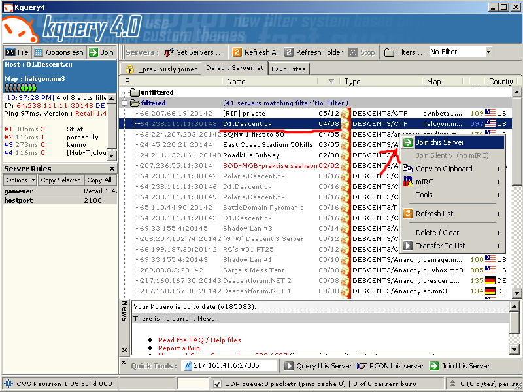Sort servers by the IP column header
523x392 pixels.
coord(171,82)
